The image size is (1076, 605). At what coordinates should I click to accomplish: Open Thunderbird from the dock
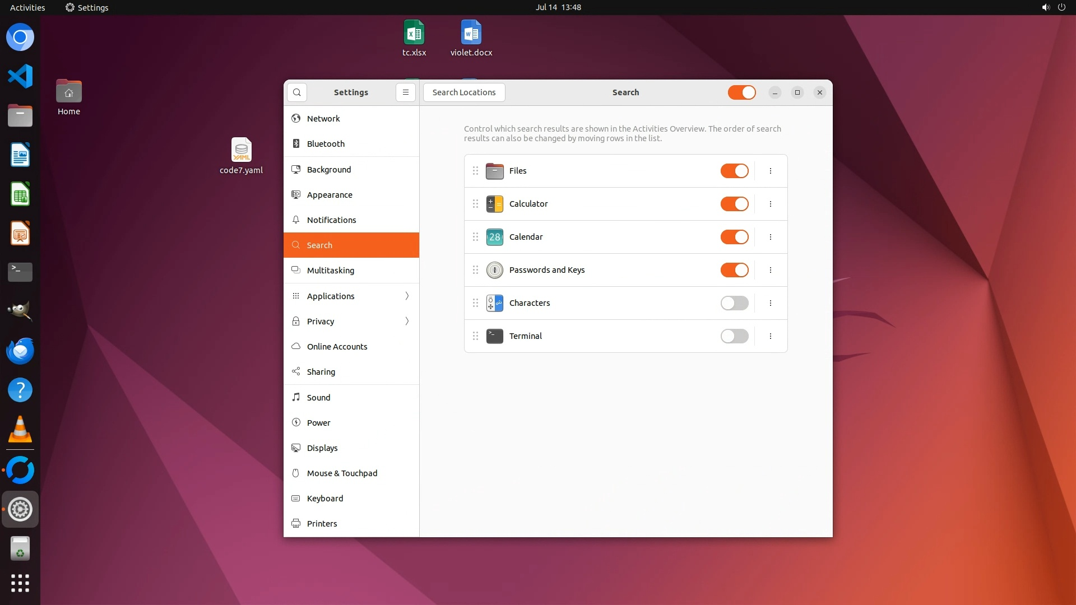[20, 351]
